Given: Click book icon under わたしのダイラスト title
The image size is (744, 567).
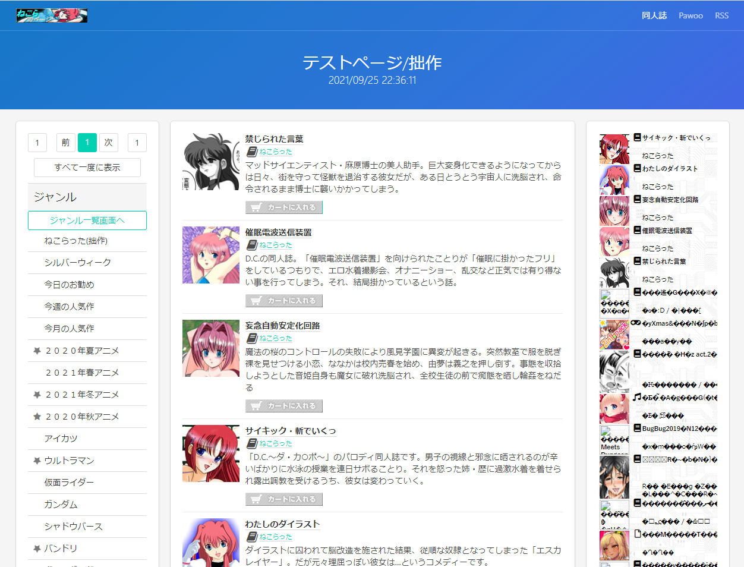Looking at the screenshot, I should click(x=252, y=537).
